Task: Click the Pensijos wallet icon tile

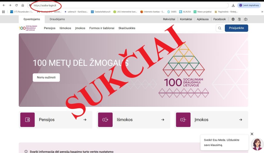Action: tap(27, 120)
